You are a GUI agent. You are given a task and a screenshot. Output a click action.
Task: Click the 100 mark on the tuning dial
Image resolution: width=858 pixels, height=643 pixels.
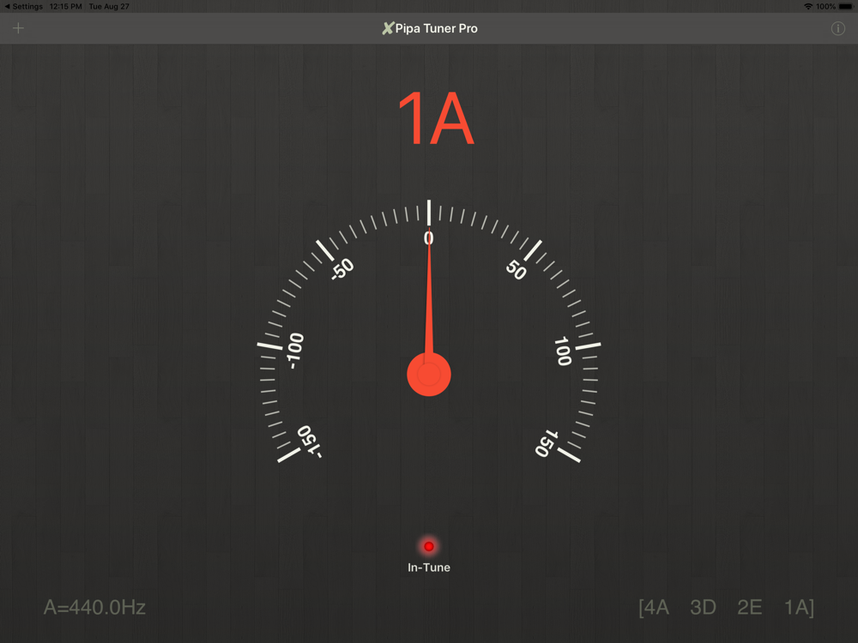pos(563,351)
